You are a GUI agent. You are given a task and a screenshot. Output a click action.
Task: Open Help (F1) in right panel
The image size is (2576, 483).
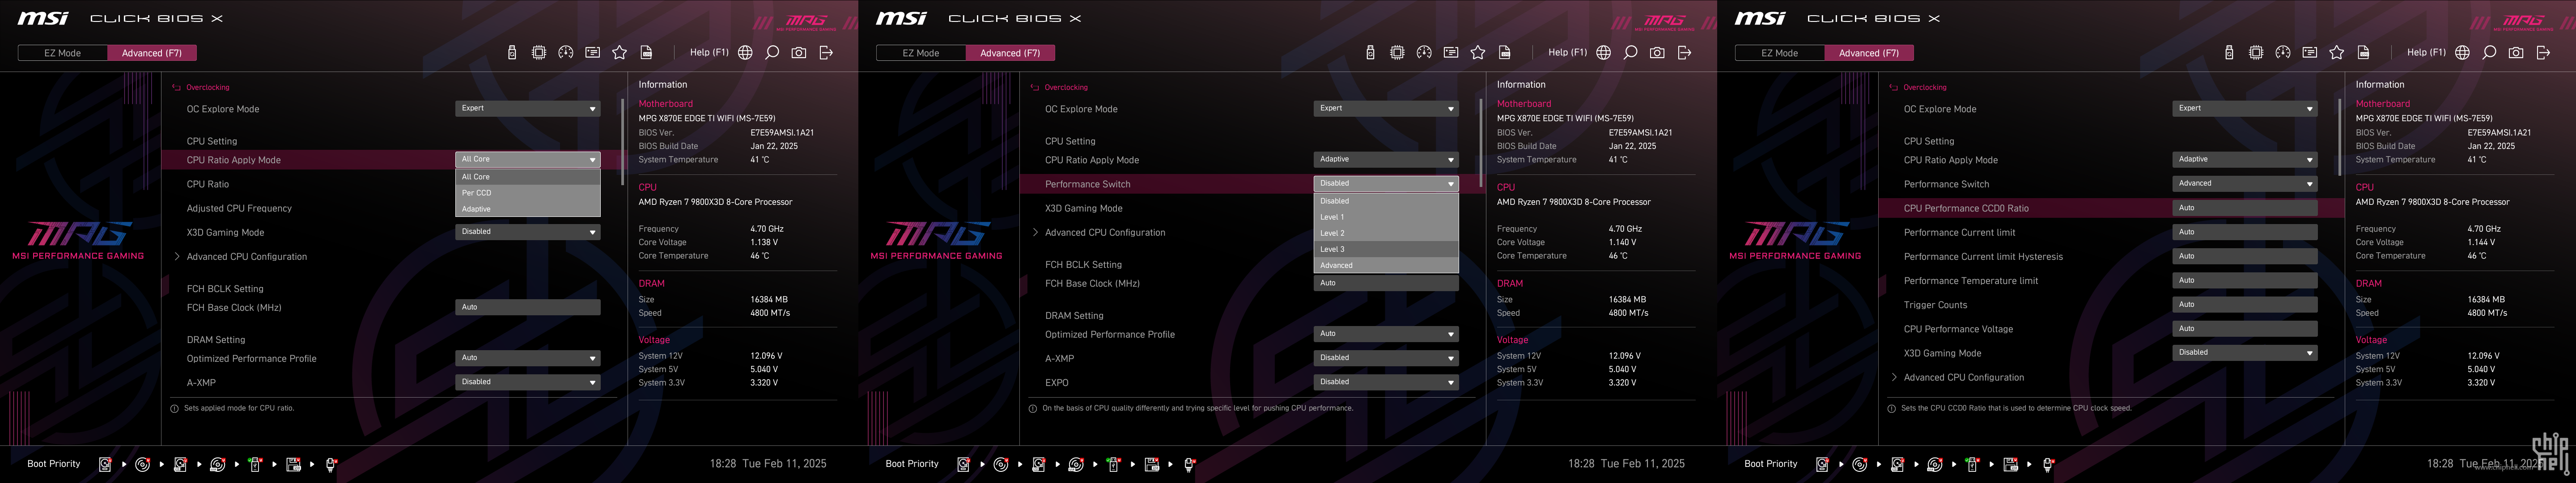(2426, 53)
